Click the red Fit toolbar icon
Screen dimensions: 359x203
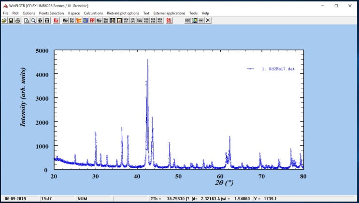(56, 21)
